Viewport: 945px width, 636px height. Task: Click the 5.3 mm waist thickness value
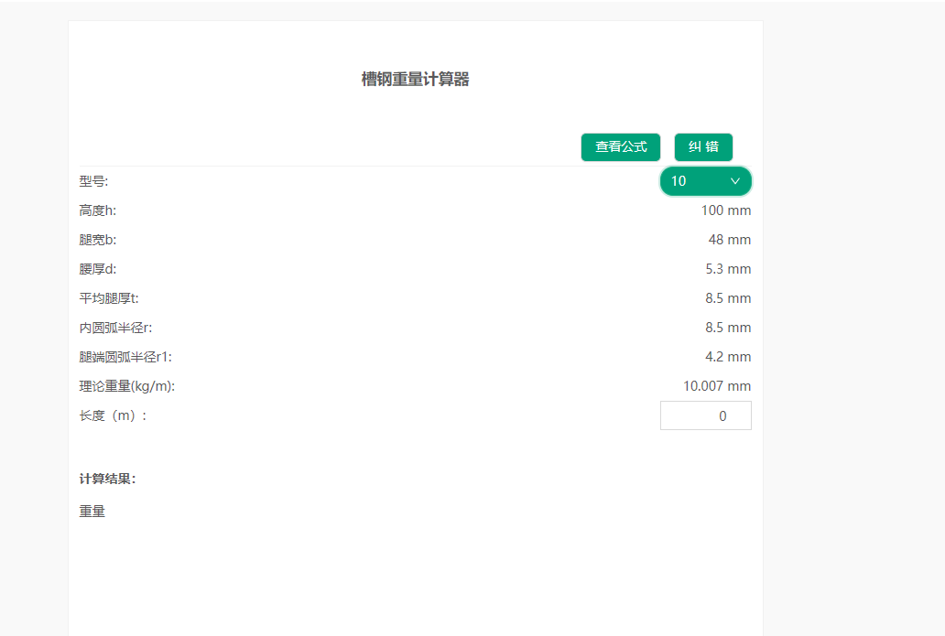coord(728,269)
